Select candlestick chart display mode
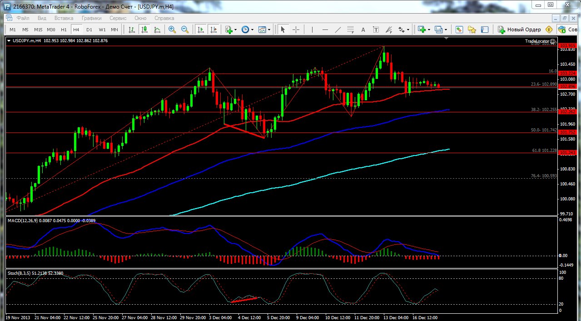 (x=144, y=29)
